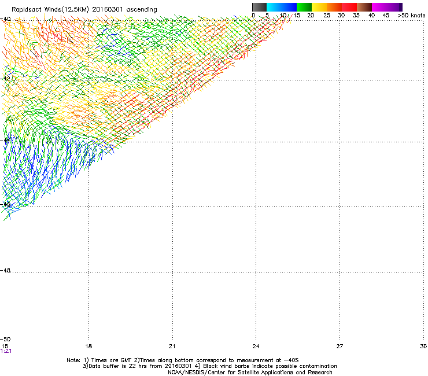The image size is (428, 376).
Task: Click the legend label '20'
Action: 311,16
